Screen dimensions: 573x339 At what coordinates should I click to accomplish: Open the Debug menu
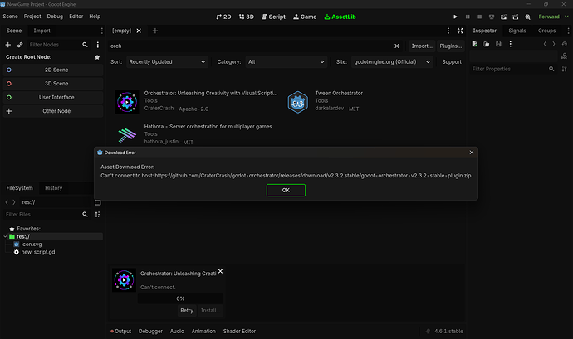[x=55, y=16]
